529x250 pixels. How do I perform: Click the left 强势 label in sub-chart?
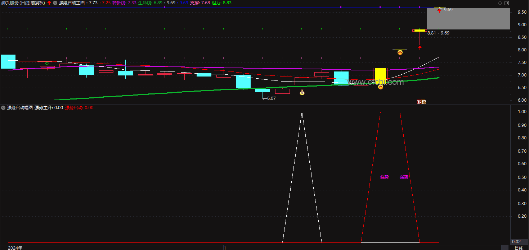click(385, 177)
